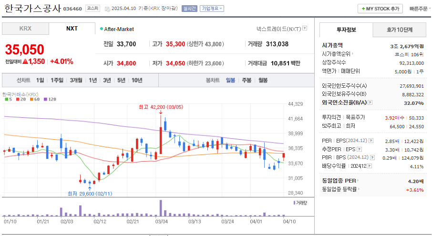Click the current price 35,050
Image resolution: width=432 pixels, height=236 pixels.
(24, 50)
